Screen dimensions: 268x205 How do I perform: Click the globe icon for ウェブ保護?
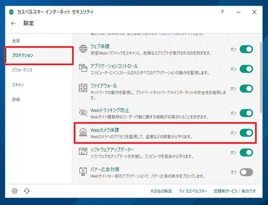click(83, 49)
